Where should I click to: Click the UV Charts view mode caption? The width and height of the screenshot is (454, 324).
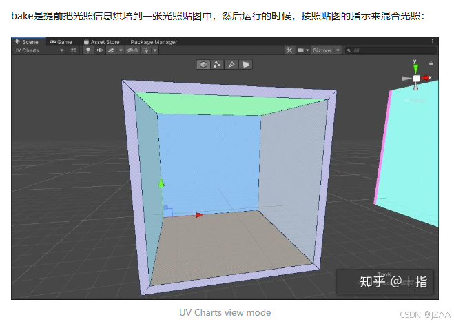(225, 312)
